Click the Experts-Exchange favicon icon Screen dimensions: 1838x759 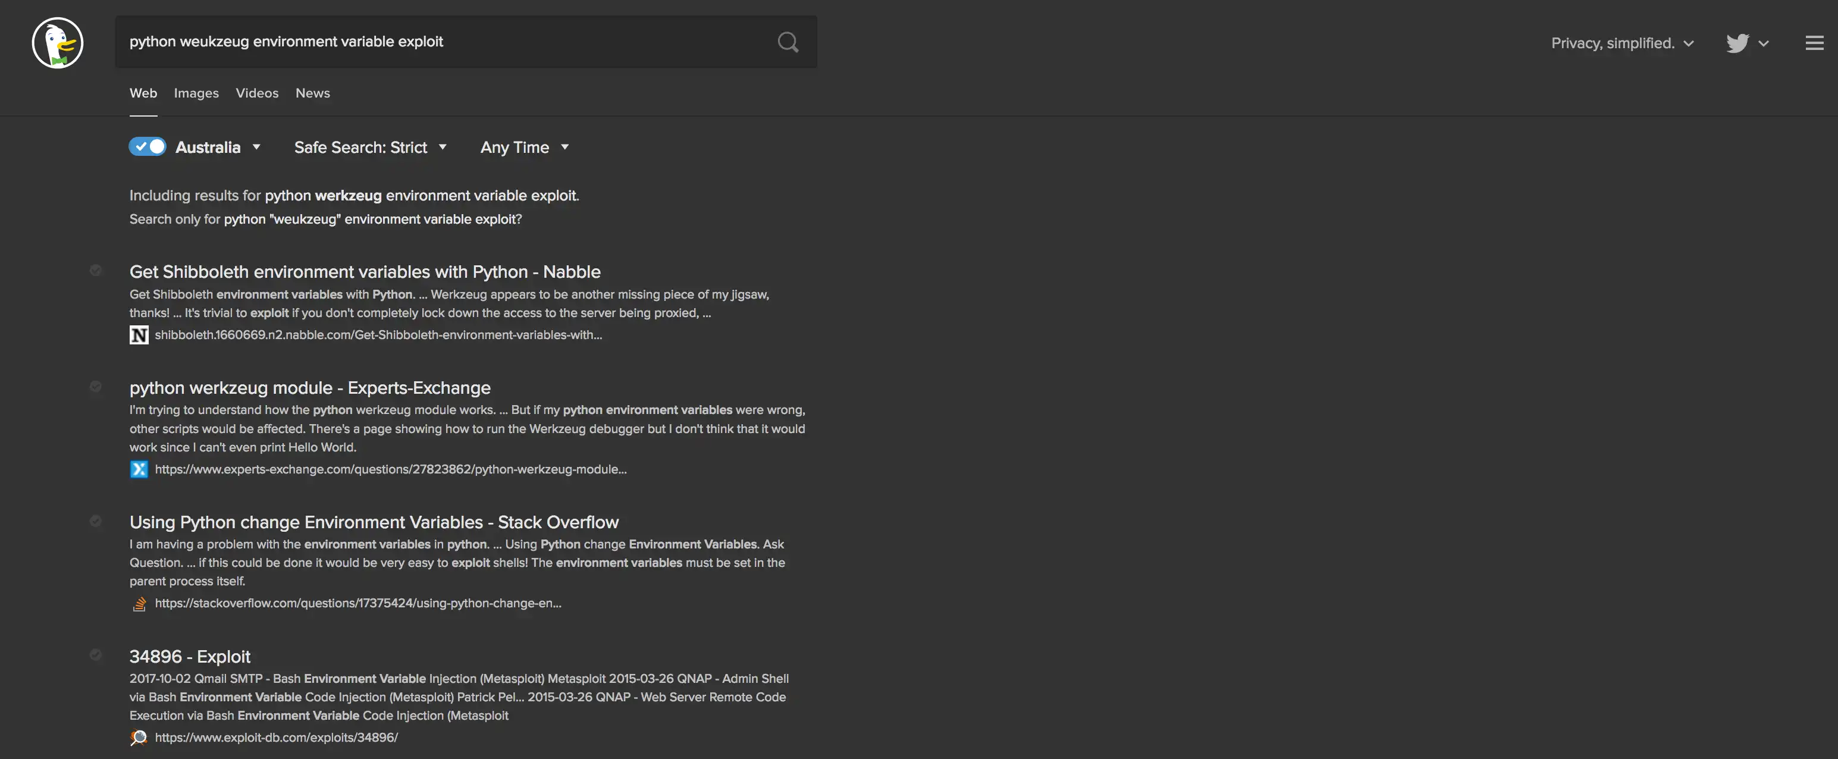pos(139,469)
